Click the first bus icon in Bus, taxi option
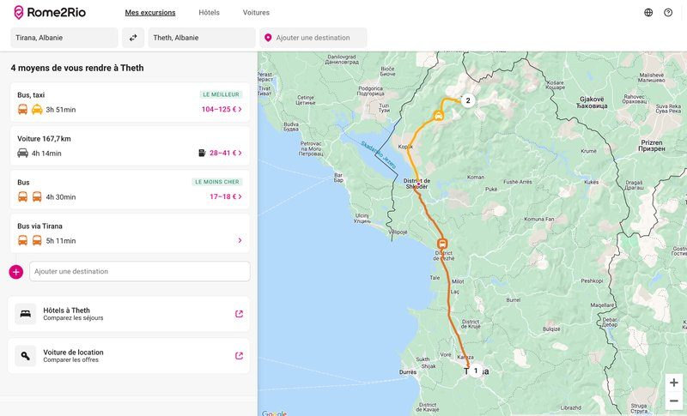This screenshot has height=416, width=687. click(x=23, y=109)
